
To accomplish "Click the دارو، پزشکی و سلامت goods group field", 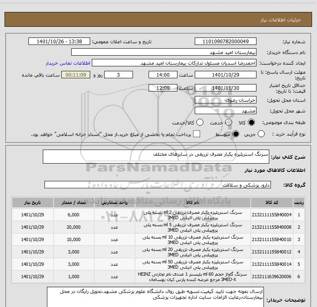I will [158, 185].
